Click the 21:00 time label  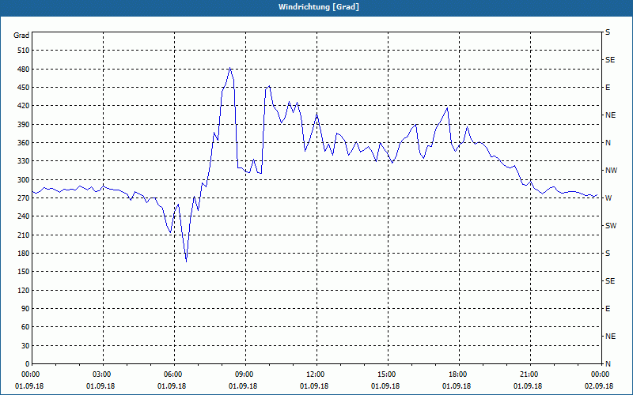click(x=530, y=374)
